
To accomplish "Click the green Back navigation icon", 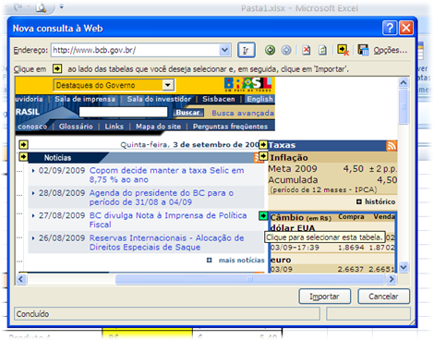I will click(270, 50).
